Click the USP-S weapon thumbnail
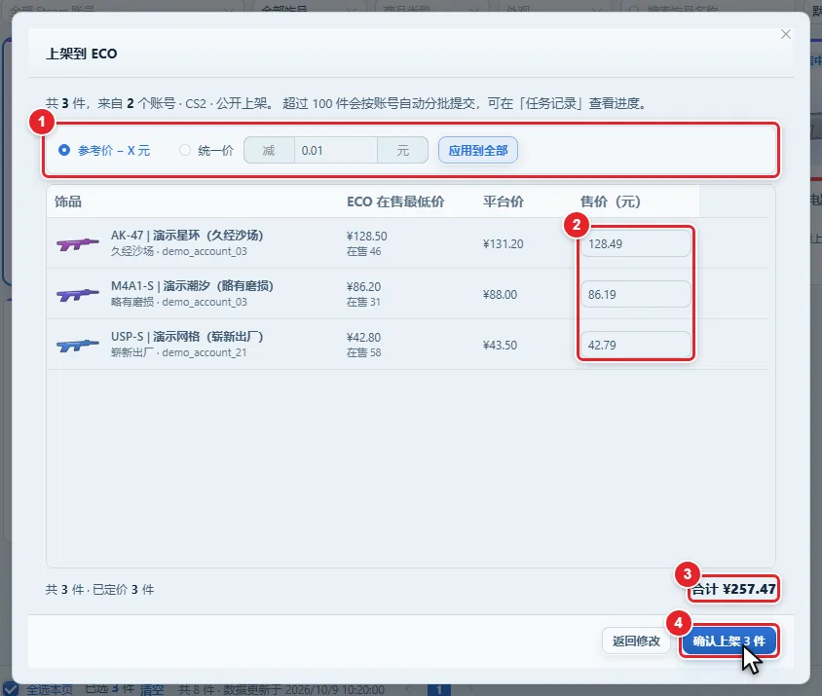 (x=78, y=345)
